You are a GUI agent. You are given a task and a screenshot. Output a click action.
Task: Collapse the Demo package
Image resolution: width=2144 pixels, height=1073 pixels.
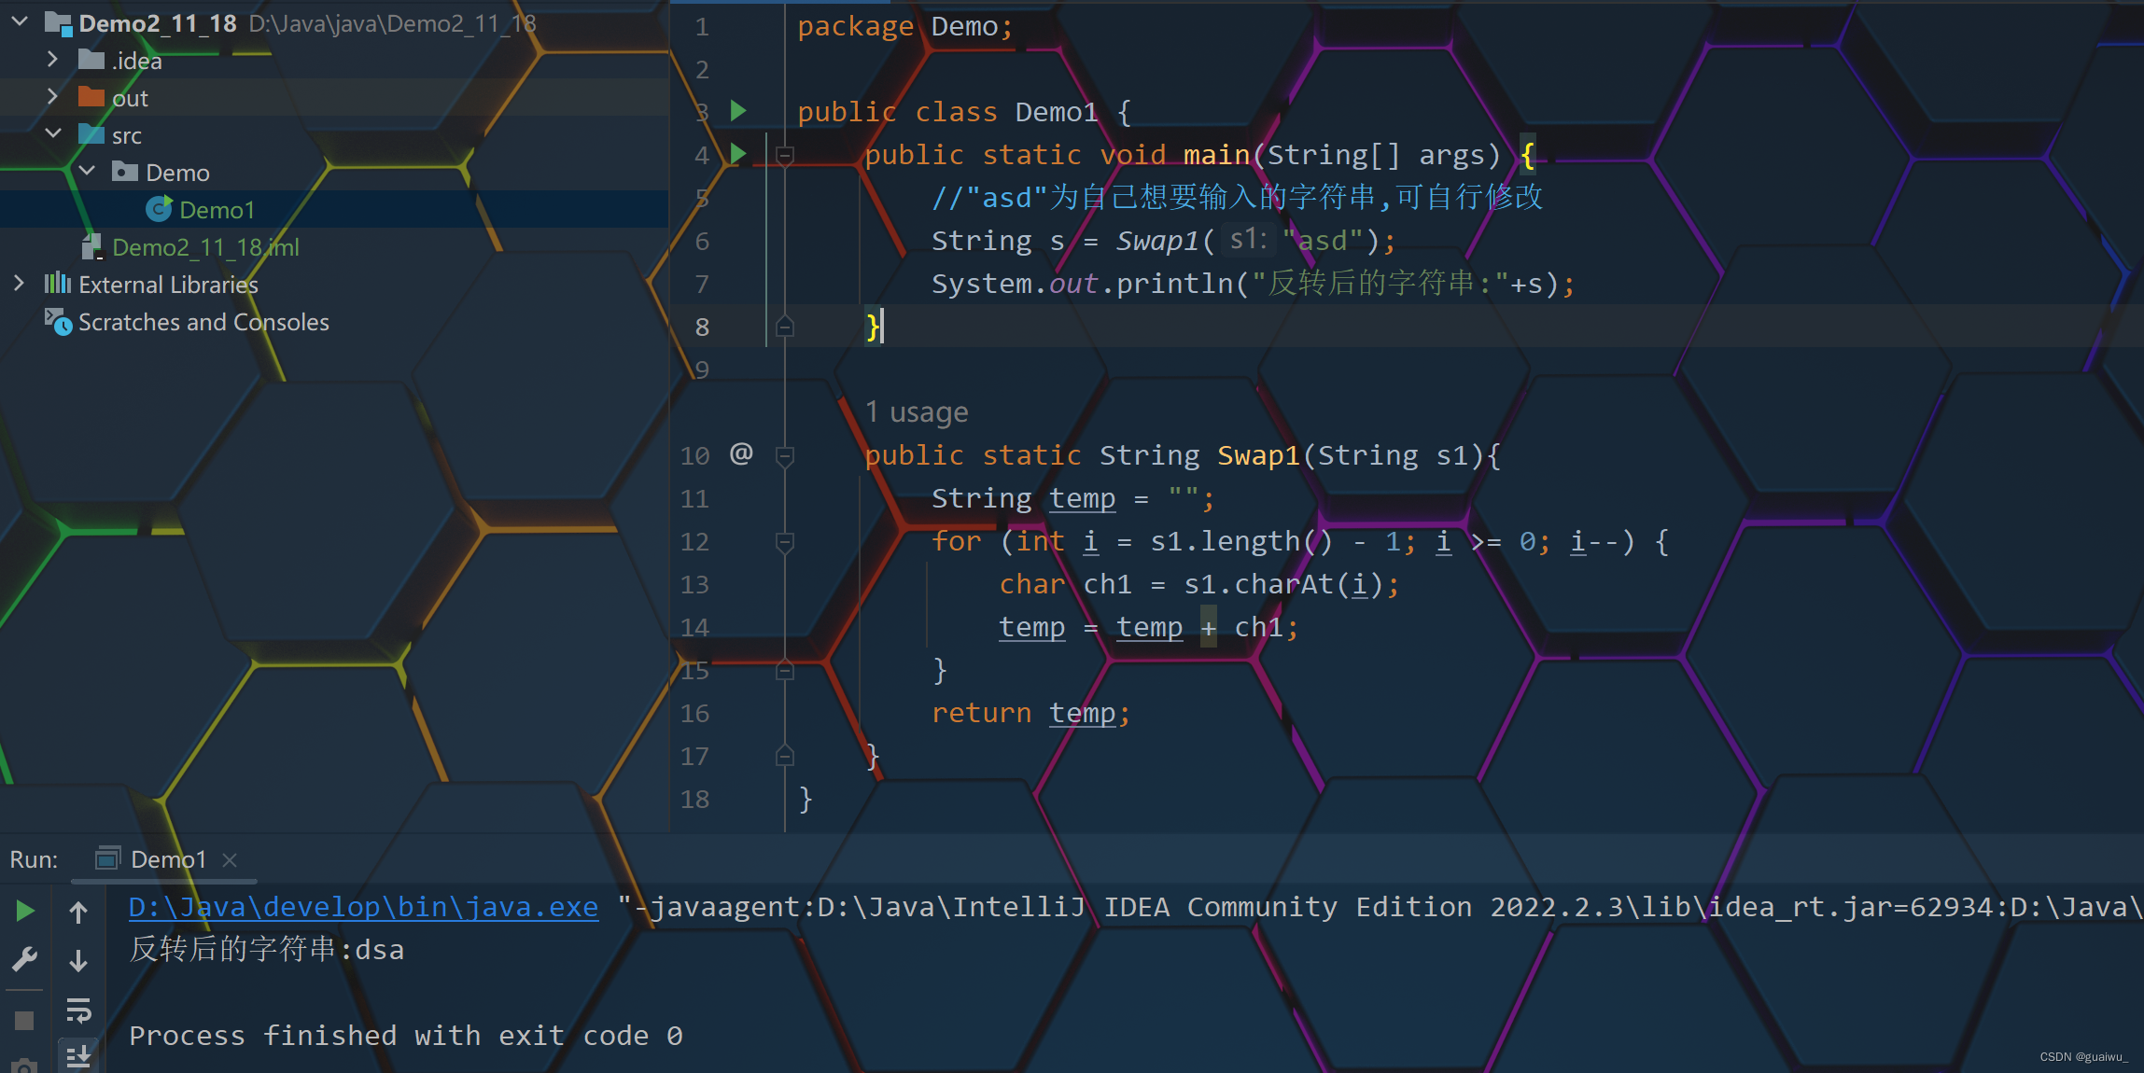point(87,172)
